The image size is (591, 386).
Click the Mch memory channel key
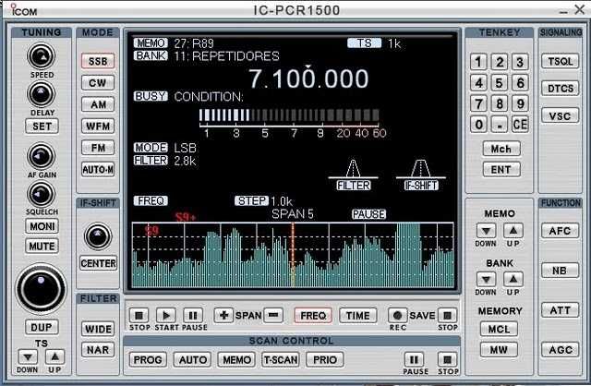501,149
